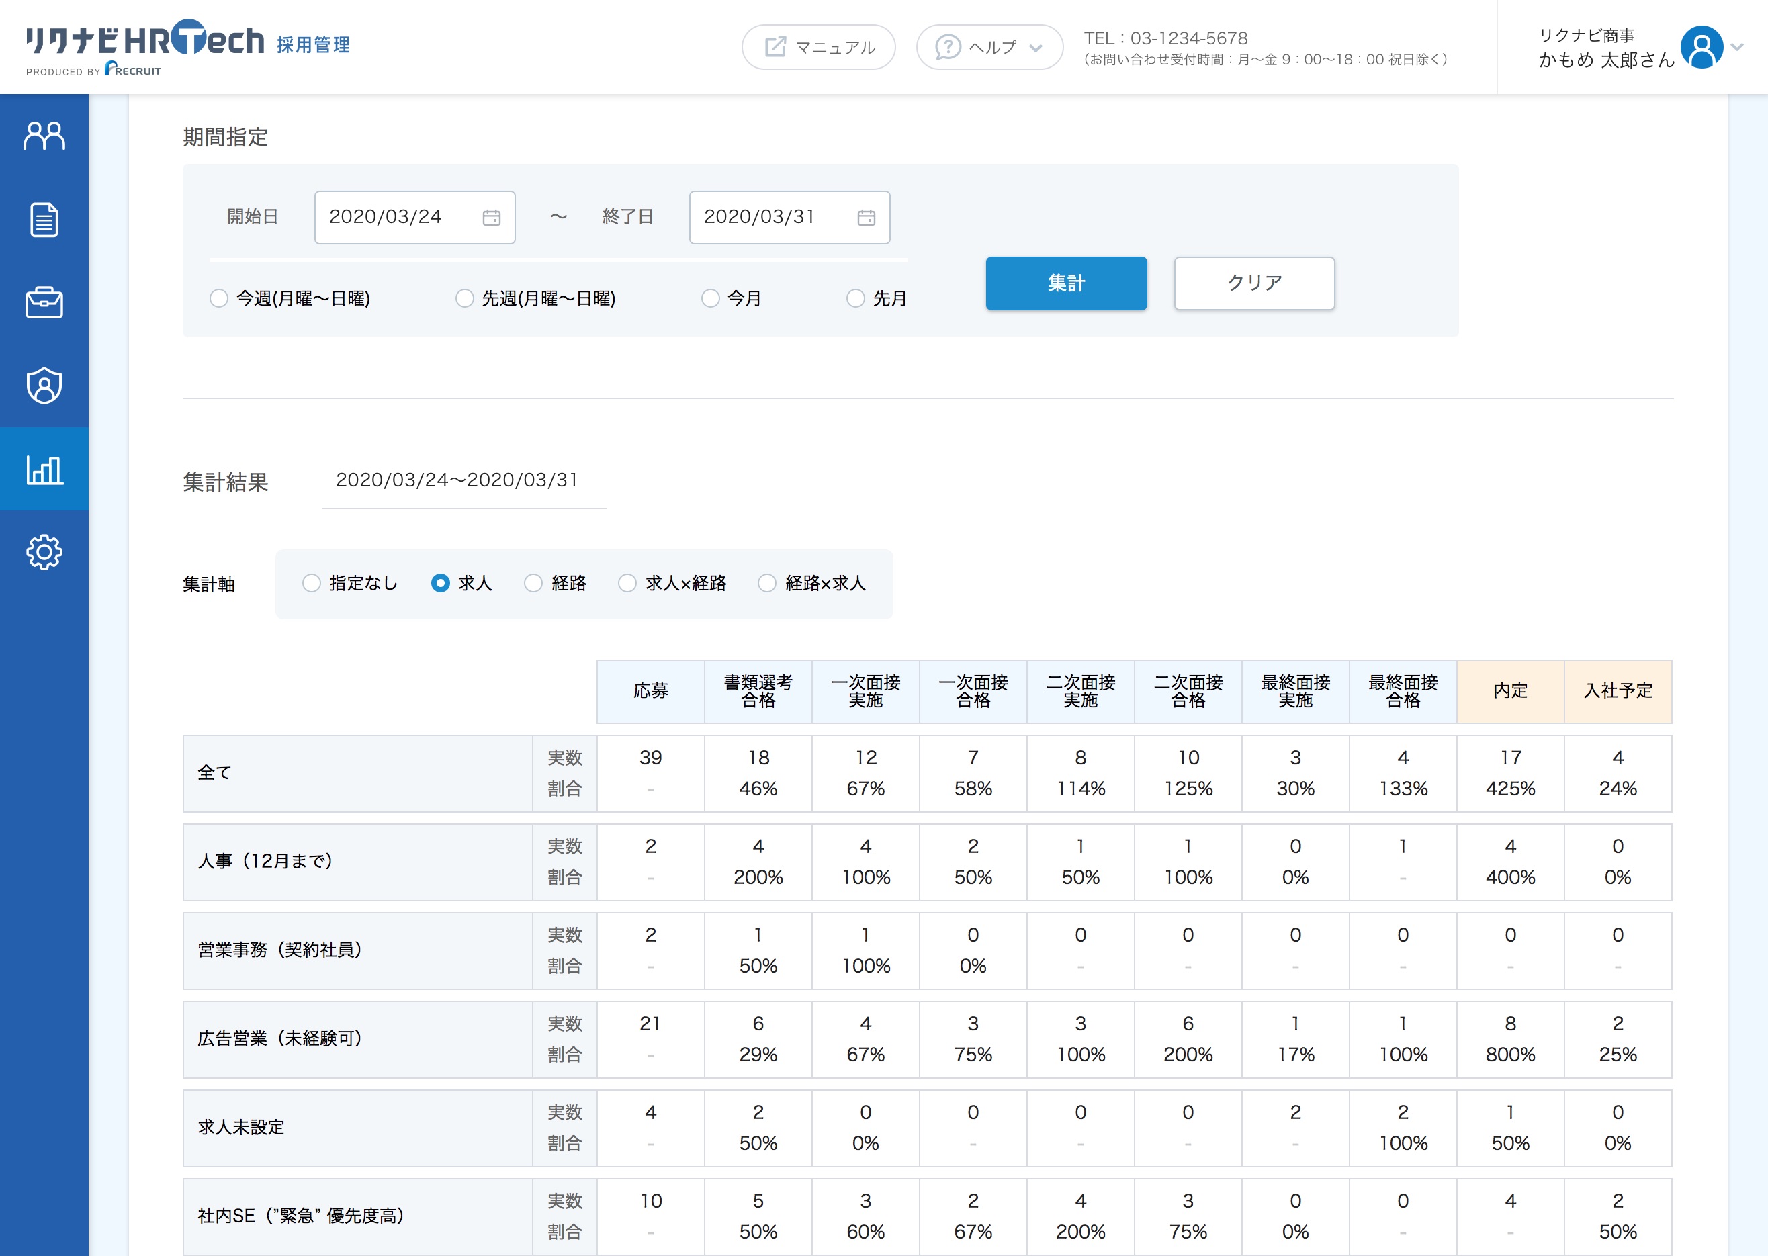Select the 先月 radio option
Image resolution: width=1768 pixels, height=1256 pixels.
coord(855,298)
